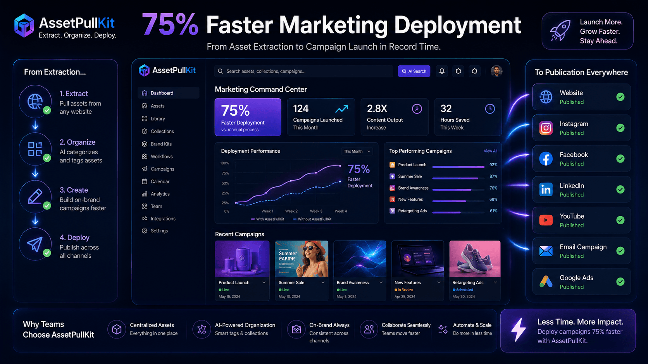Expand the Brand Awareness campaign card chevron
The height and width of the screenshot is (364, 648).
381,282
